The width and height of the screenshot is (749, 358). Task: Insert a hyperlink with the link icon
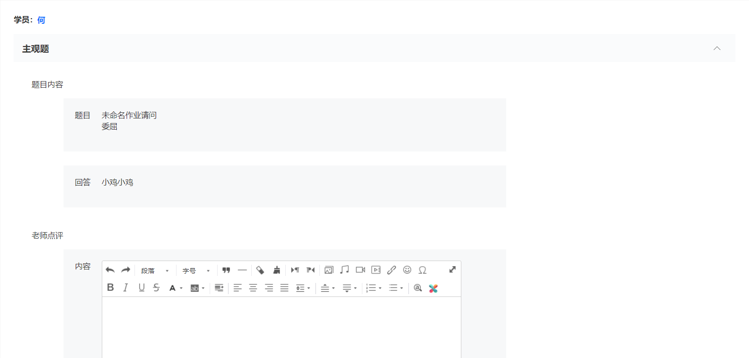click(392, 270)
